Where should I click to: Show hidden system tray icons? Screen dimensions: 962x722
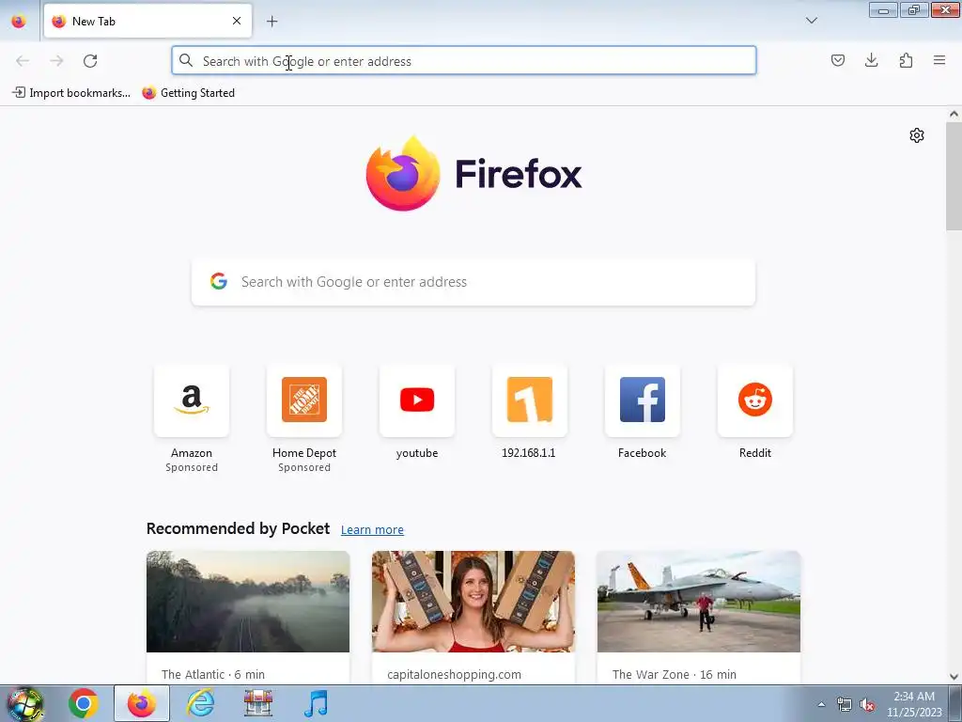coord(821,704)
